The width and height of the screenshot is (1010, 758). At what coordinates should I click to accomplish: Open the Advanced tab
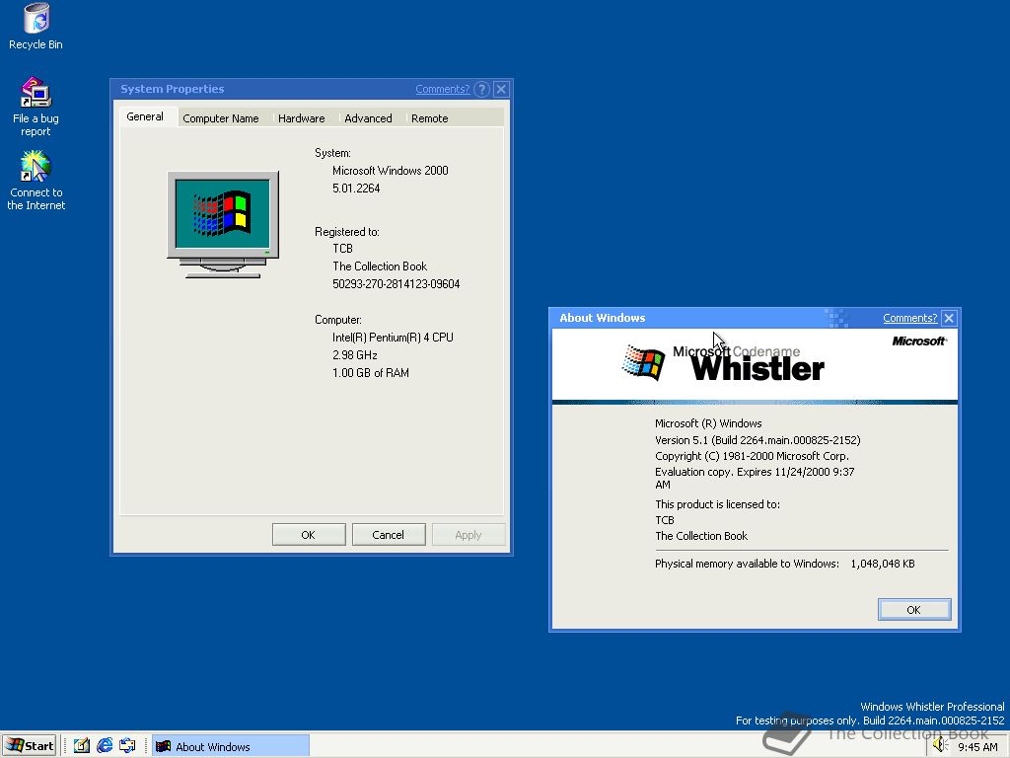click(x=369, y=118)
